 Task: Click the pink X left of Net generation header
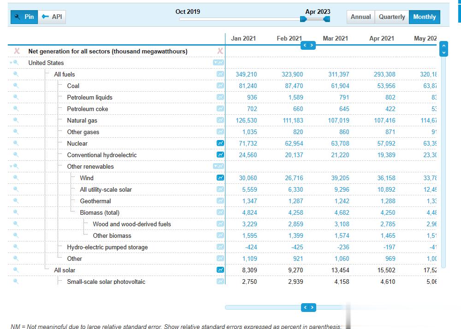click(17, 51)
